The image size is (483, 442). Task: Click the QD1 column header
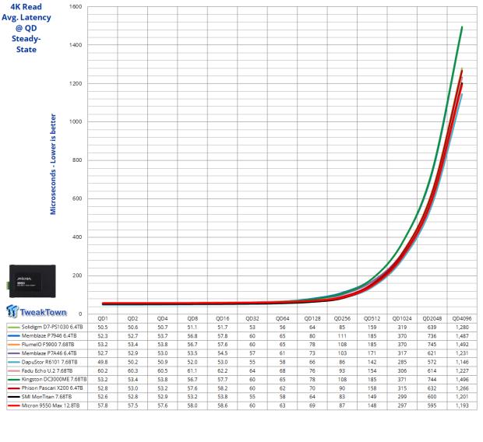coord(102,319)
